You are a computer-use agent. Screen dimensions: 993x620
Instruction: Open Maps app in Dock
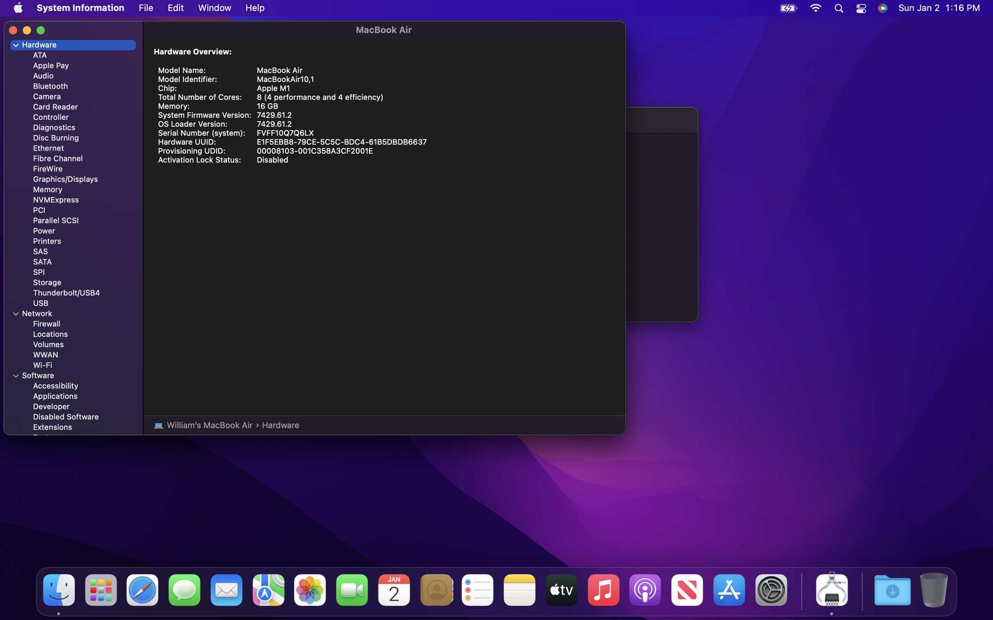click(x=268, y=590)
